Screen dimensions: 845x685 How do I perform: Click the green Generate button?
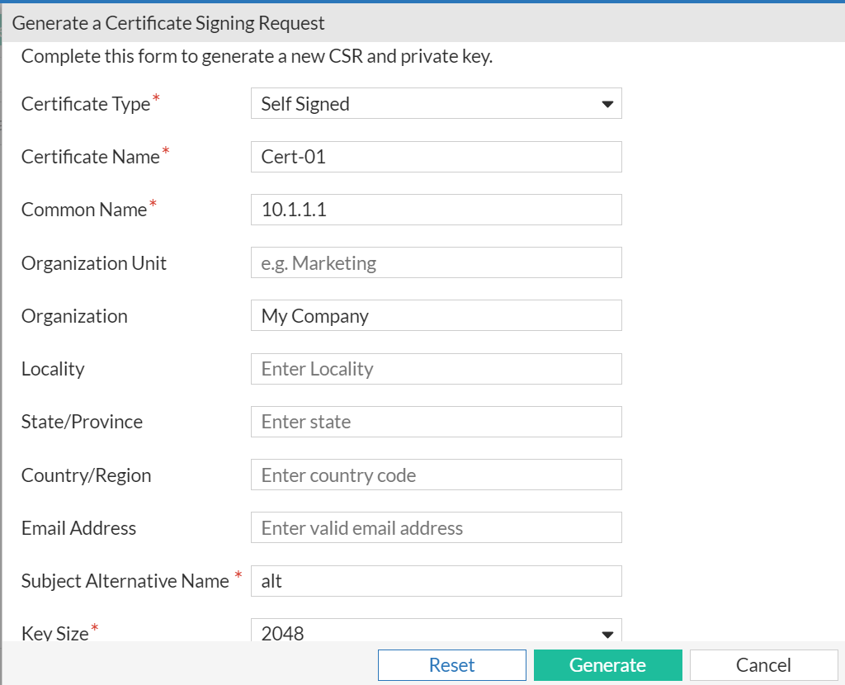coord(607,665)
